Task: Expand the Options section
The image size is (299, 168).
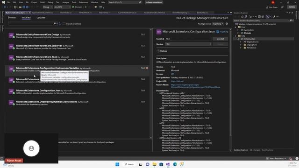Action: tap(158, 51)
